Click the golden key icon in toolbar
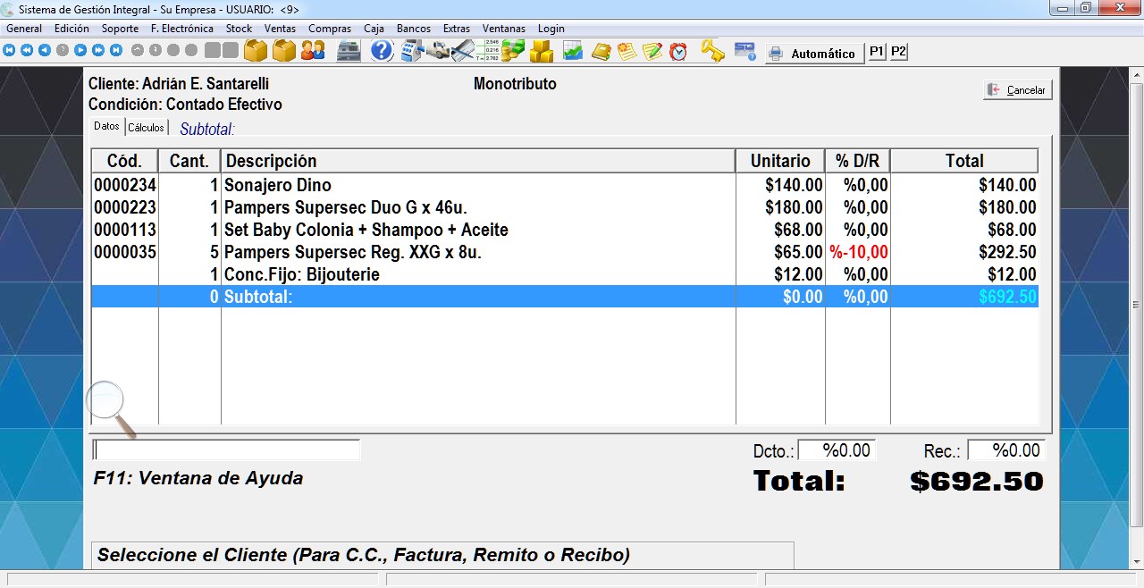Screen dimensions: 1144x588 (x=712, y=51)
